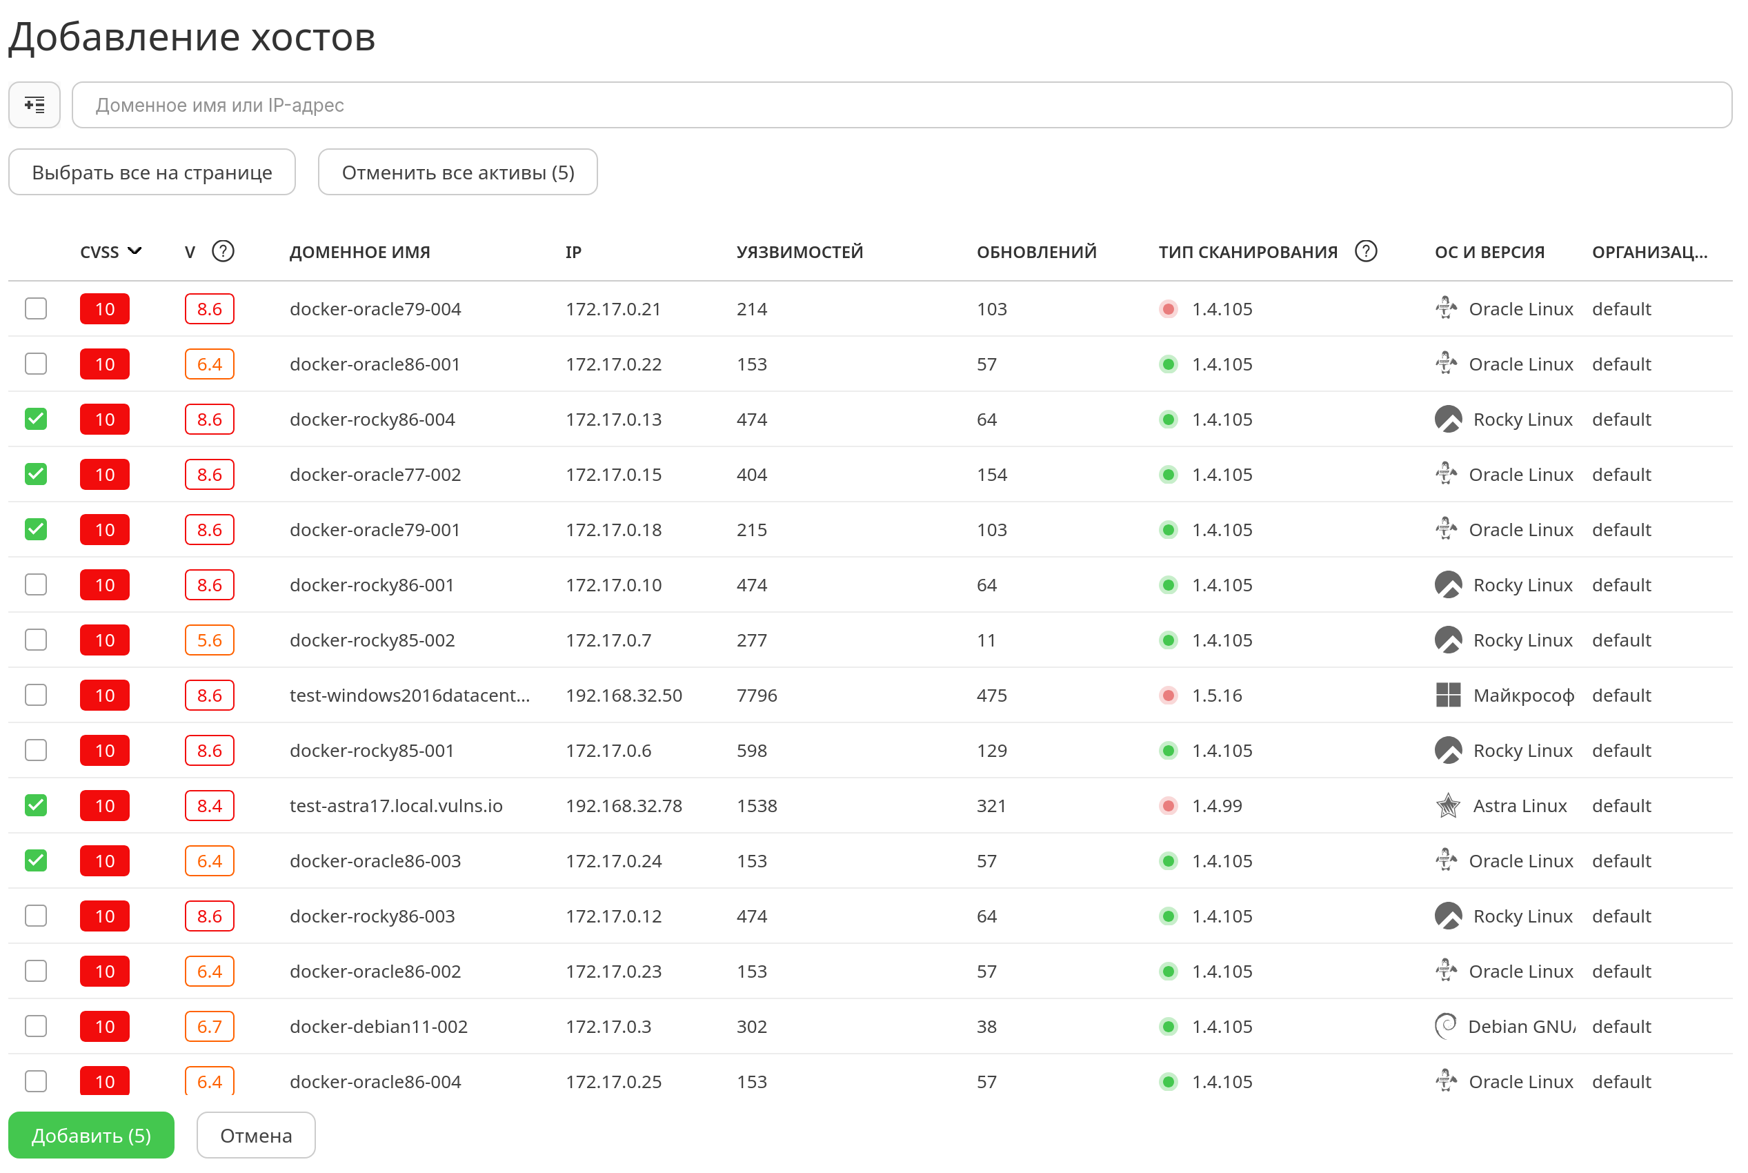This screenshot has width=1748, height=1173.
Task: Uncheck the box for docker-rocky86-004
Action: point(36,420)
